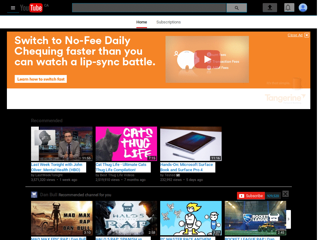Click the Halo 5 Rap thumbnail

tap(126, 218)
